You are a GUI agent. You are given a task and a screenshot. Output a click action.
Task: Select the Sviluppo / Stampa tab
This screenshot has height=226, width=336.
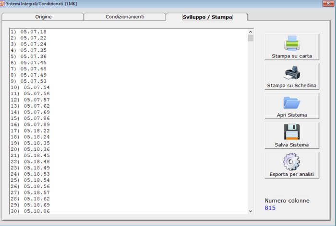click(x=207, y=17)
